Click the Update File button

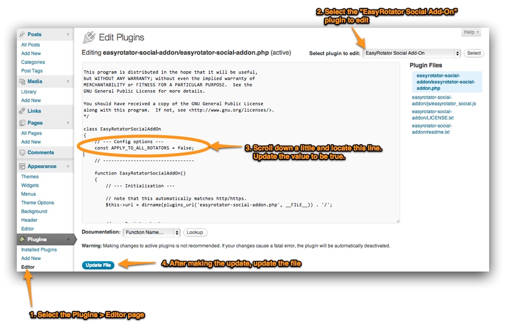click(98, 265)
